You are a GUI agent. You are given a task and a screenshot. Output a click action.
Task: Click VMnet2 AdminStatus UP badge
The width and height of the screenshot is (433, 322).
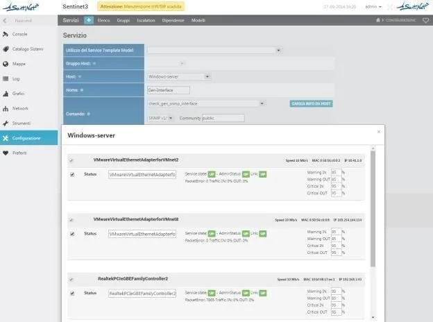point(246,174)
